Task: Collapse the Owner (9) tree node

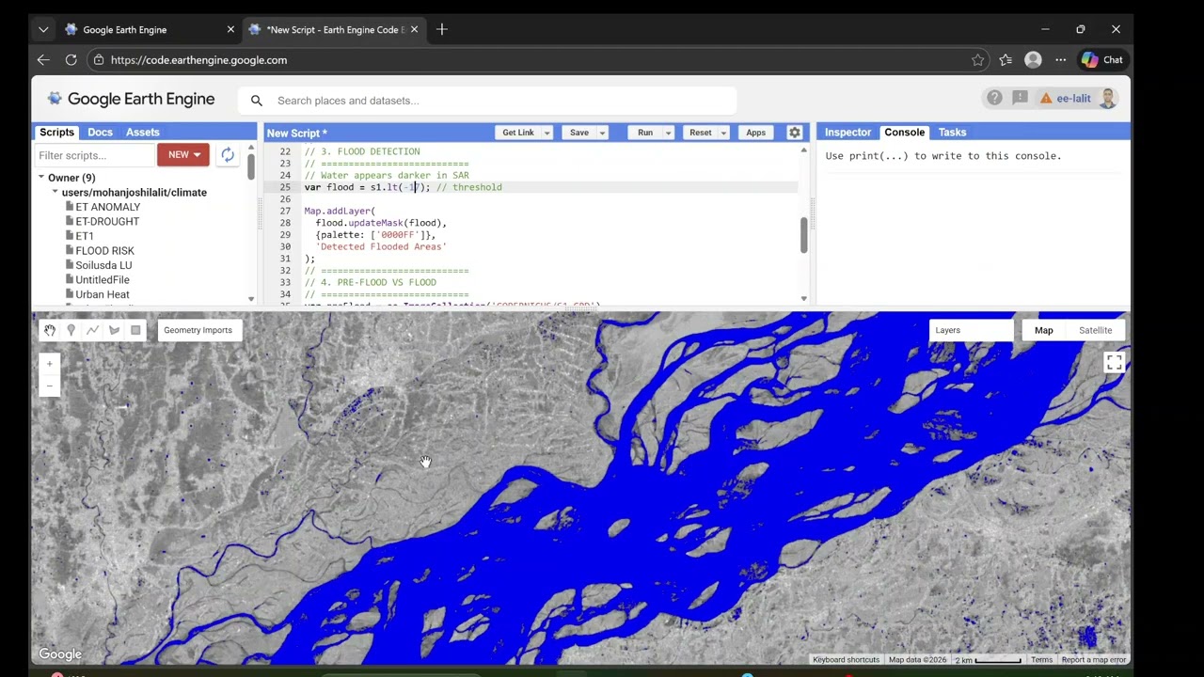Action: coord(41,177)
